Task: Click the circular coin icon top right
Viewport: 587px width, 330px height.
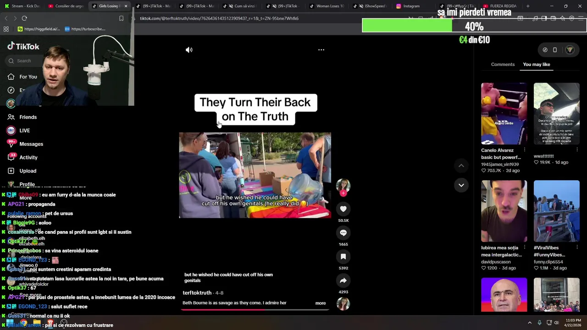Action: pyautogui.click(x=545, y=50)
